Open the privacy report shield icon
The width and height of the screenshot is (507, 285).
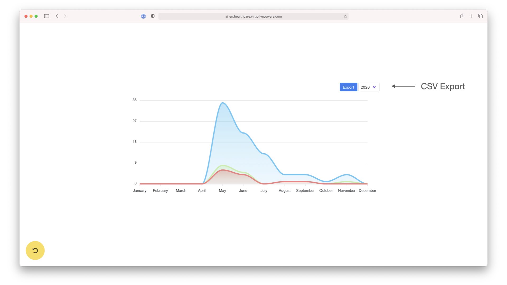153,16
